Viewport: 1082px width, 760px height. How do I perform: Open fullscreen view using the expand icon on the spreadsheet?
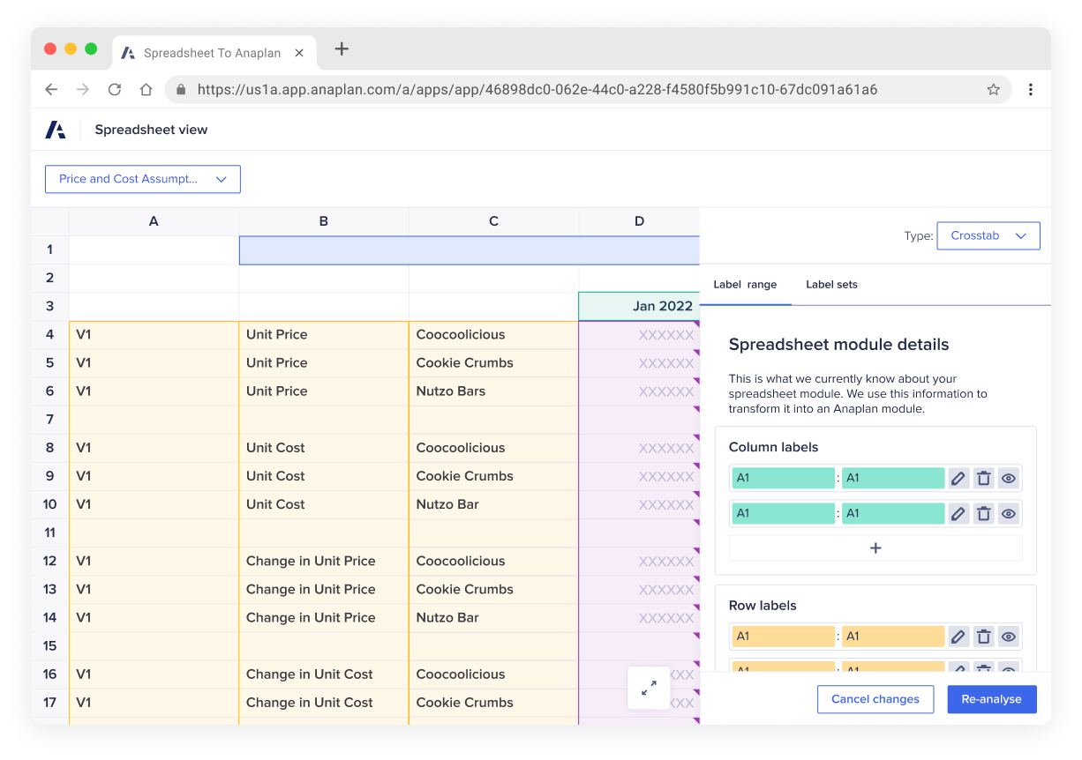coord(649,688)
